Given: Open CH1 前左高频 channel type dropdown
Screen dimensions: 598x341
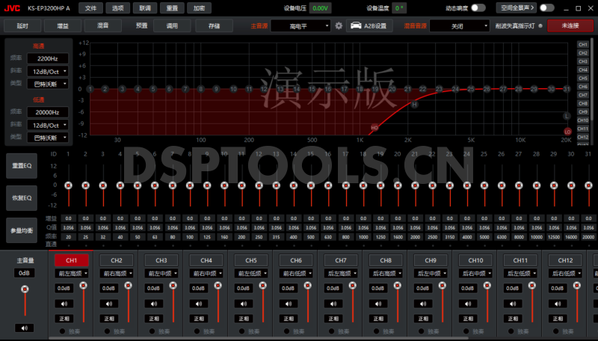Looking at the screenshot, I should (71, 274).
